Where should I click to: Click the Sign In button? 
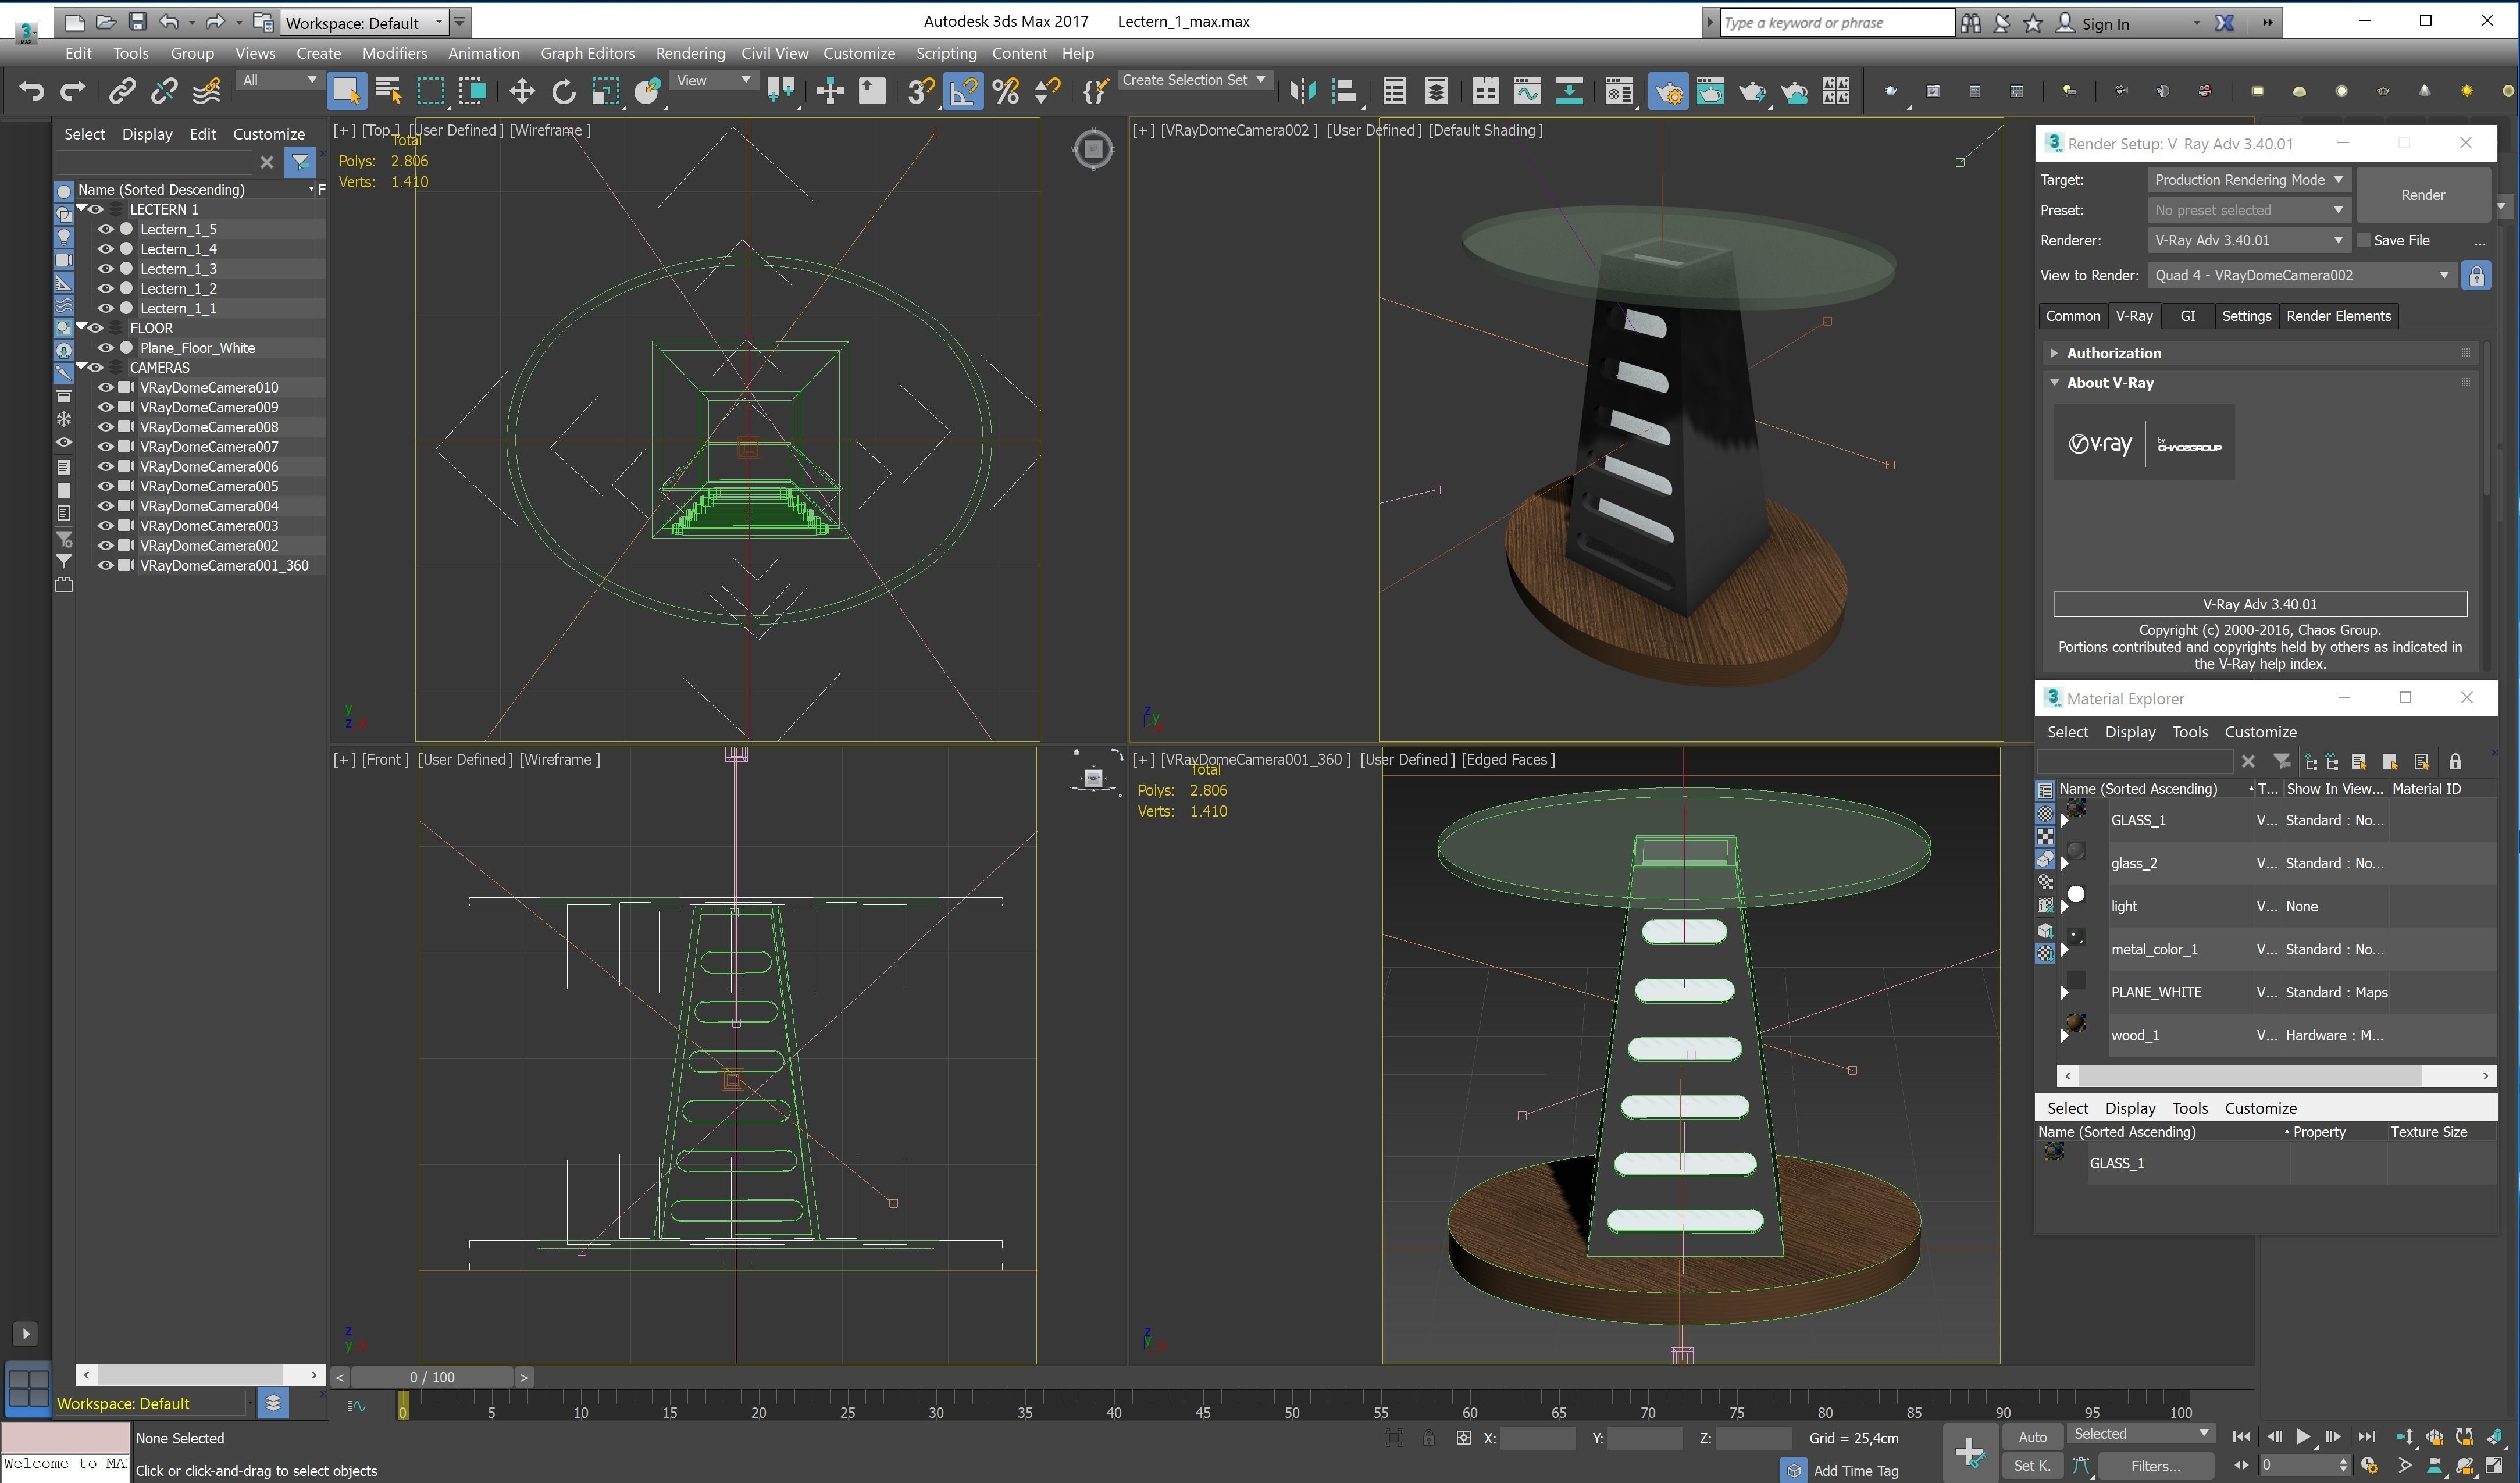pos(2104,23)
